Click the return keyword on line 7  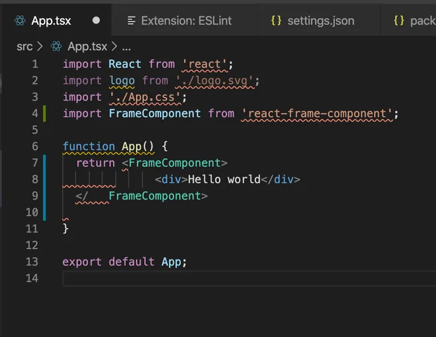click(x=95, y=163)
